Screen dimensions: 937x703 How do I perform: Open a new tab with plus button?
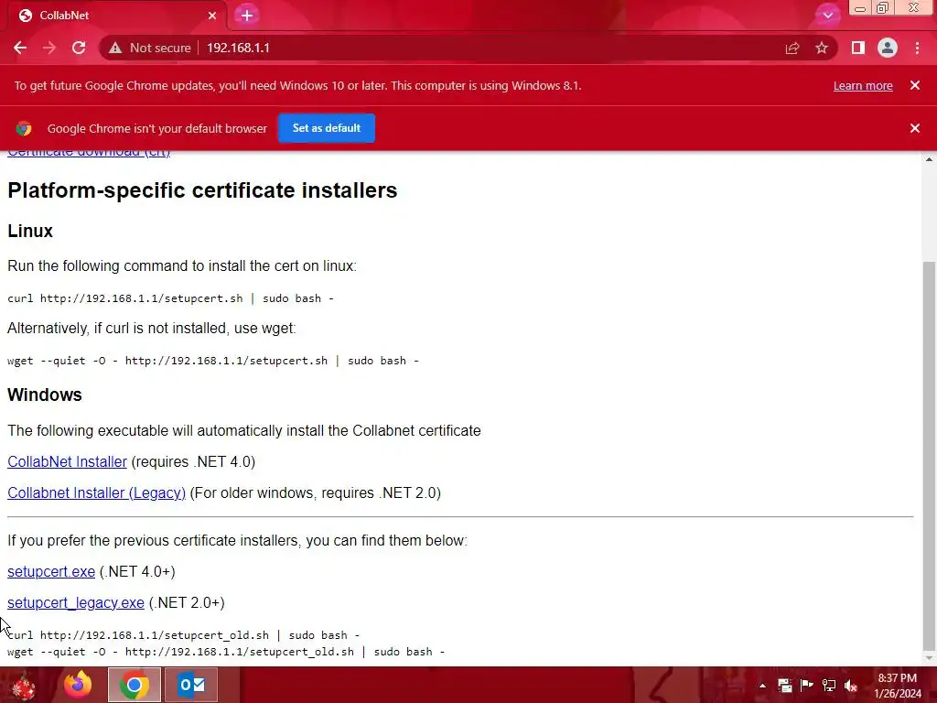pyautogui.click(x=247, y=16)
